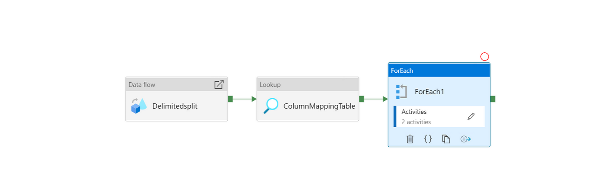Screen dimensions: 608x180
Task: Select the Lookup activity header
Action: pyautogui.click(x=307, y=84)
